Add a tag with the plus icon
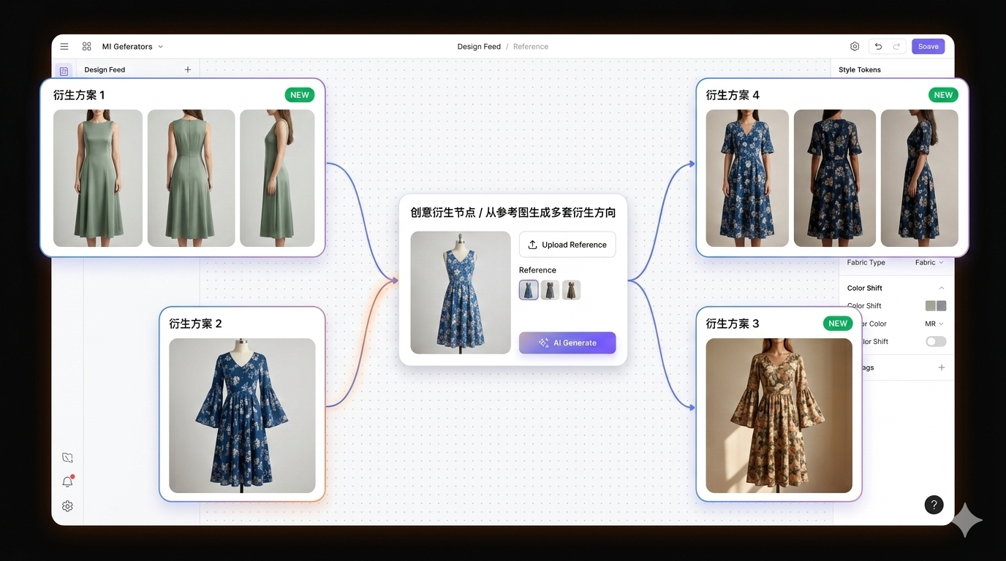Image resolution: width=1006 pixels, height=561 pixels. coord(942,367)
